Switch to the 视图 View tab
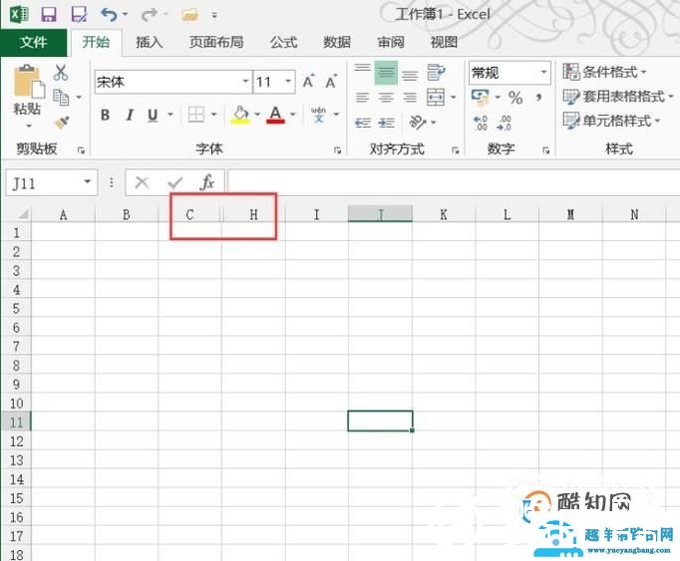Image resolution: width=680 pixels, height=561 pixels. pos(444,43)
